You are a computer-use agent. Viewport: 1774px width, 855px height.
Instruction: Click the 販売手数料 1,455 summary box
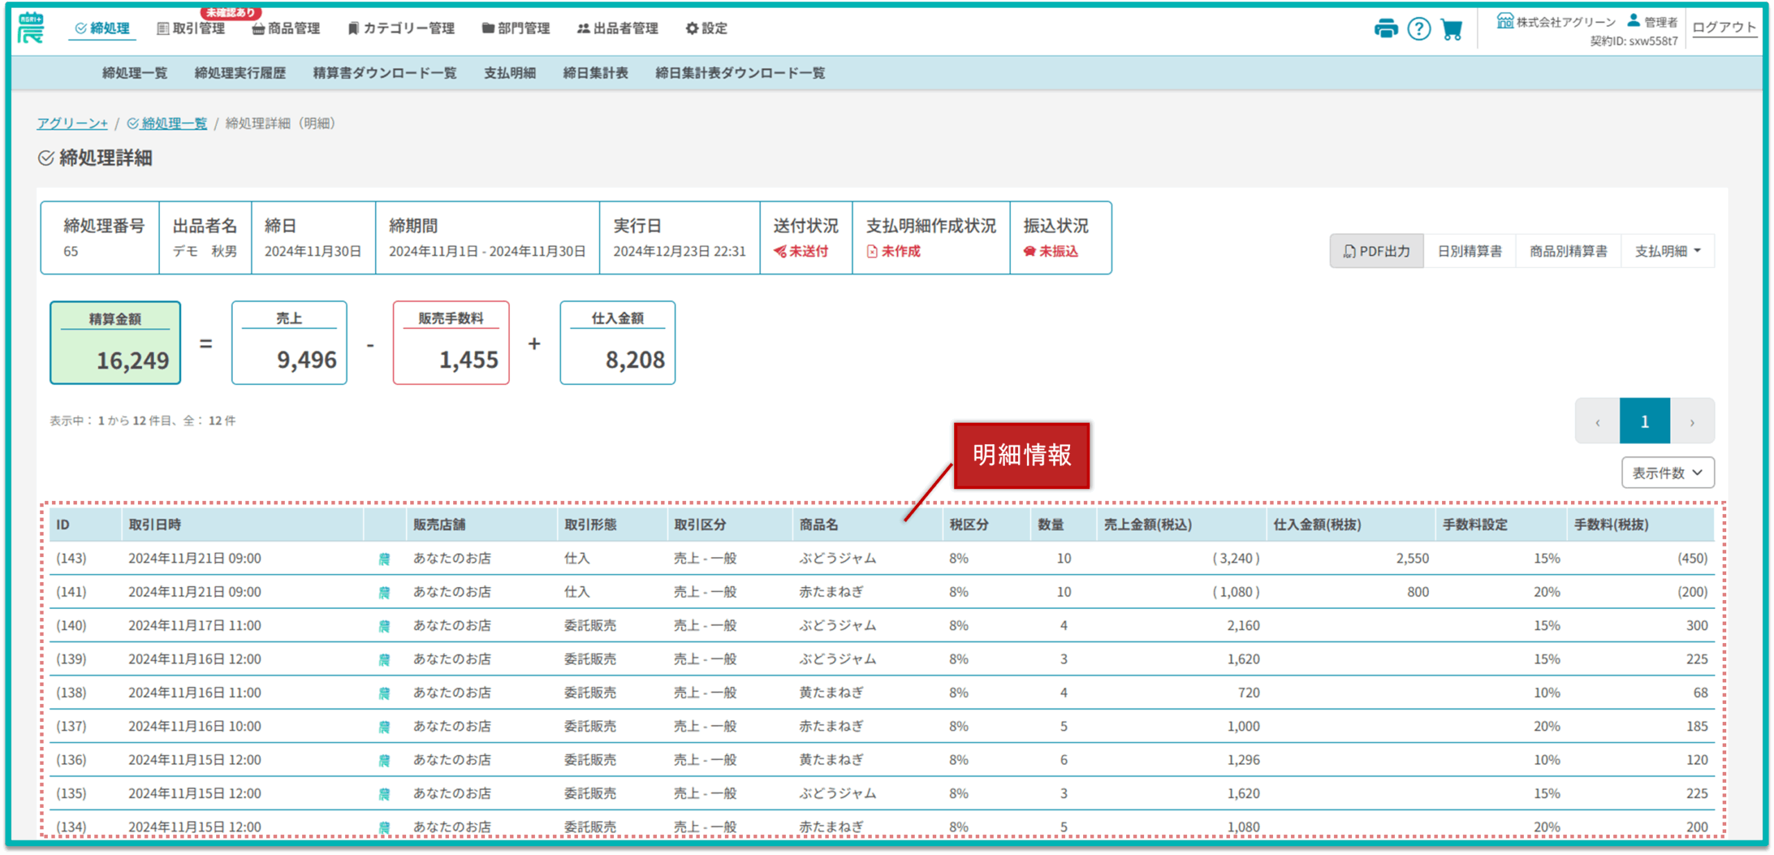pos(451,344)
